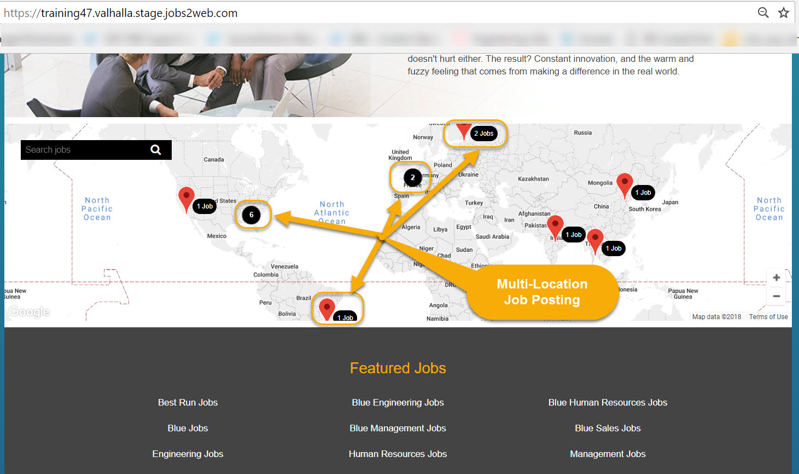The image size is (799, 474).
Task: Click the 2 Jobs label near Norway
Action: click(483, 134)
